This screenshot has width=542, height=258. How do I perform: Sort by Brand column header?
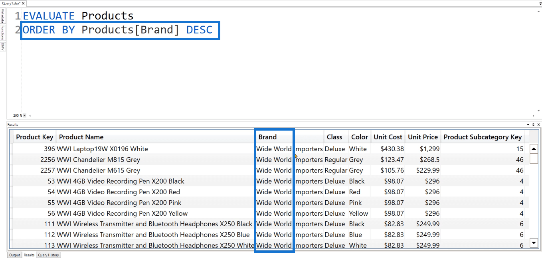tap(290, 137)
